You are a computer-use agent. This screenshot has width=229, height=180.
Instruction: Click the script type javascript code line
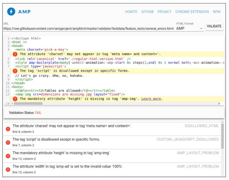[41, 66]
